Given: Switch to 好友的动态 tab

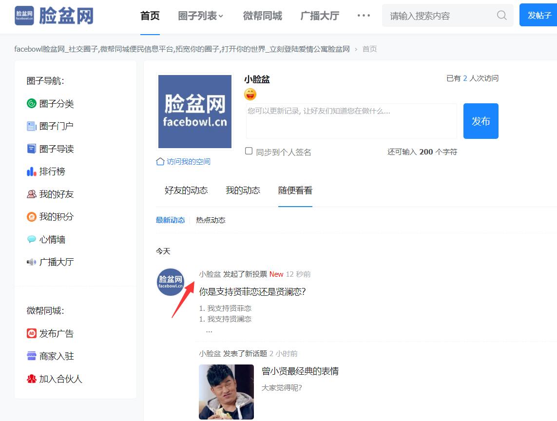Looking at the screenshot, I should [186, 191].
